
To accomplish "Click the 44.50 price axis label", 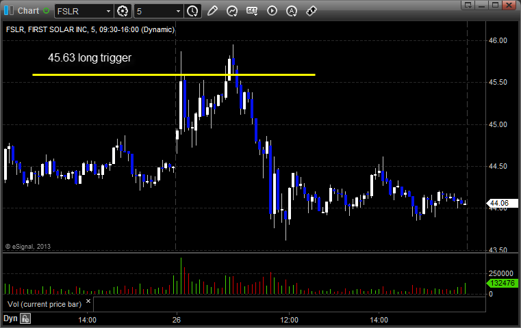I will click(x=498, y=166).
